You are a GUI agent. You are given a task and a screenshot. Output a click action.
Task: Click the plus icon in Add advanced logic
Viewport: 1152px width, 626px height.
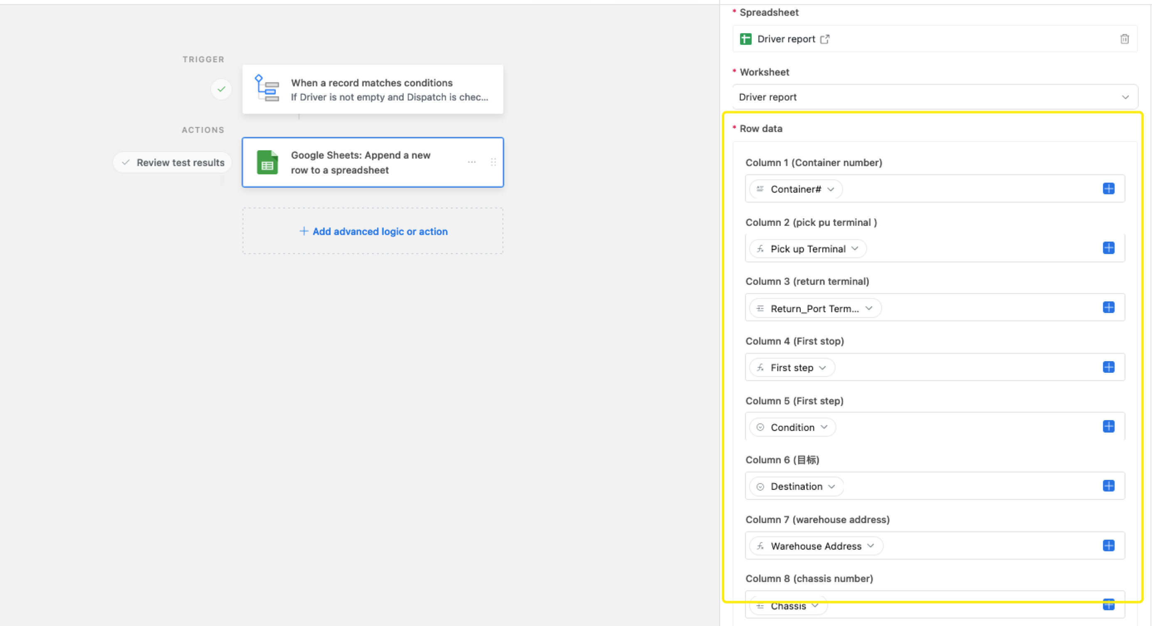point(304,231)
